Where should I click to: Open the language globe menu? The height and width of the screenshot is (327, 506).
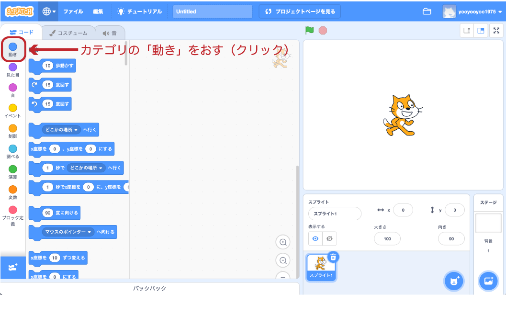(49, 11)
